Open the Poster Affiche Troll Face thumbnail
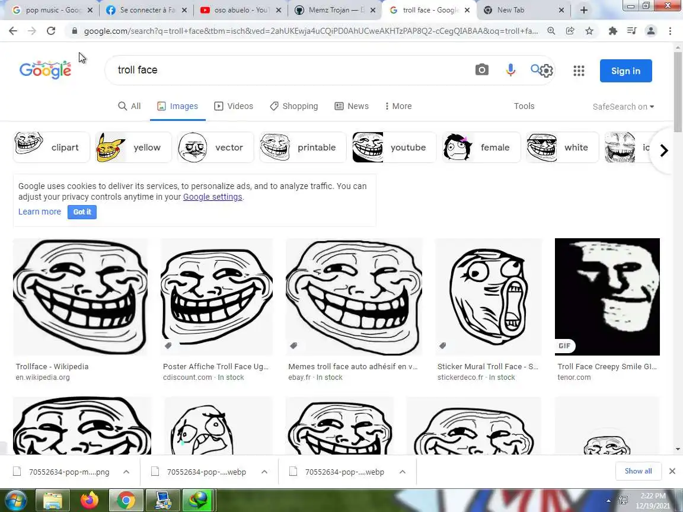This screenshot has width=683, height=512. [x=216, y=297]
